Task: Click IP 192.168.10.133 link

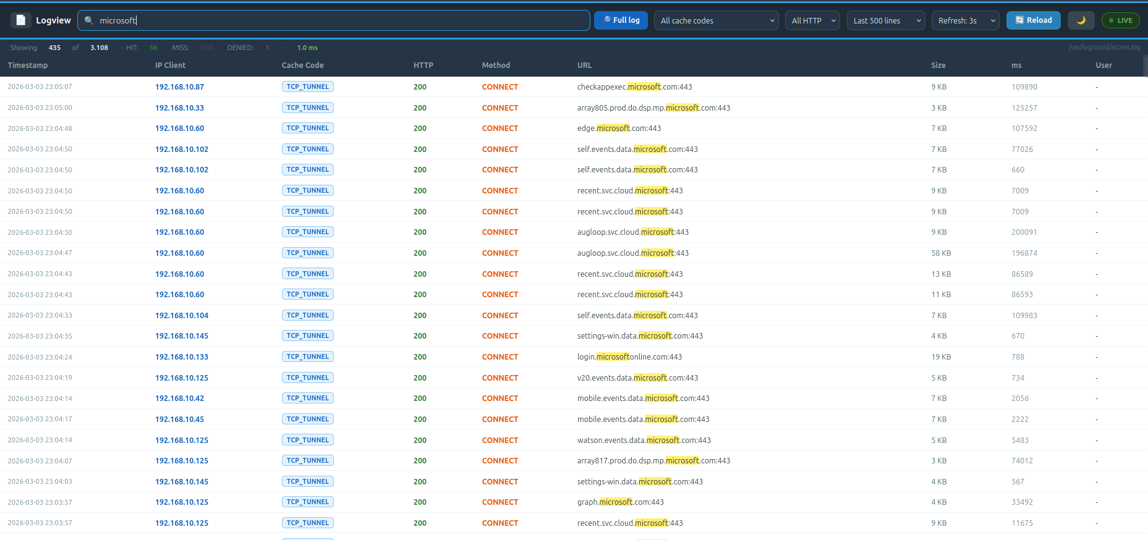Action: (x=182, y=357)
